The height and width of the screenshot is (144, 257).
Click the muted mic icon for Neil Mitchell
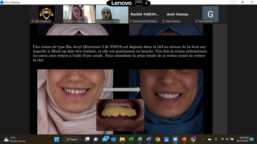(196, 21)
